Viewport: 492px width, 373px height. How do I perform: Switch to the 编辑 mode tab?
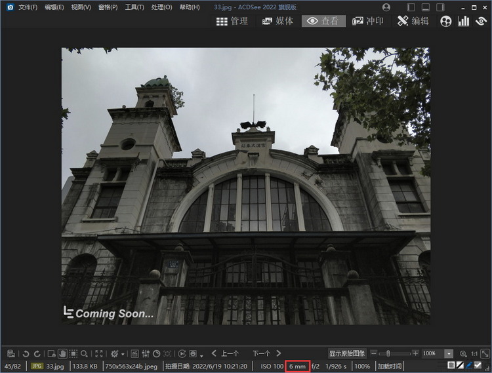413,21
